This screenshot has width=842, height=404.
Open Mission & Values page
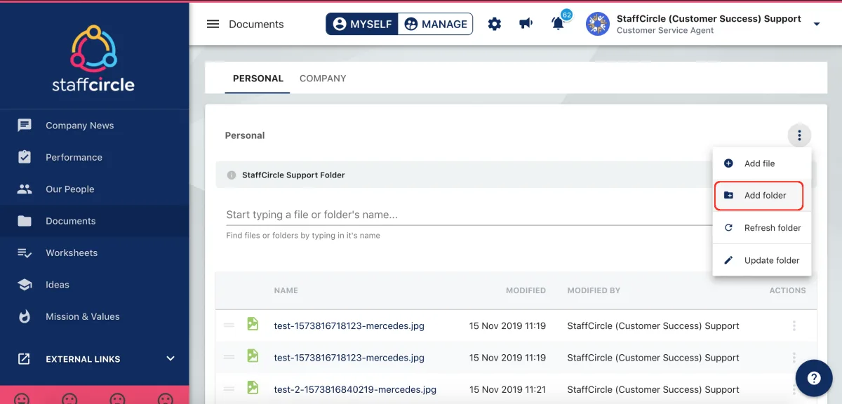(94, 316)
